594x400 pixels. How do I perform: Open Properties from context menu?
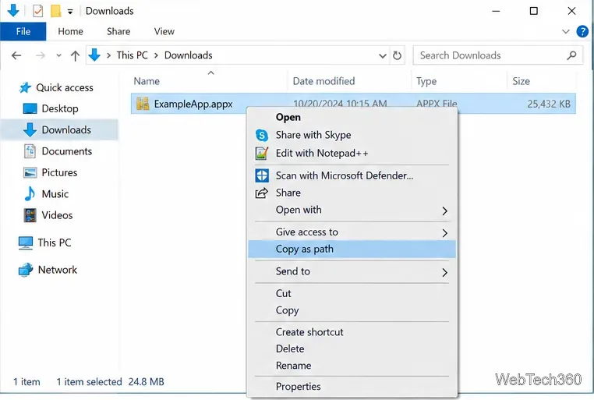[352, 387]
